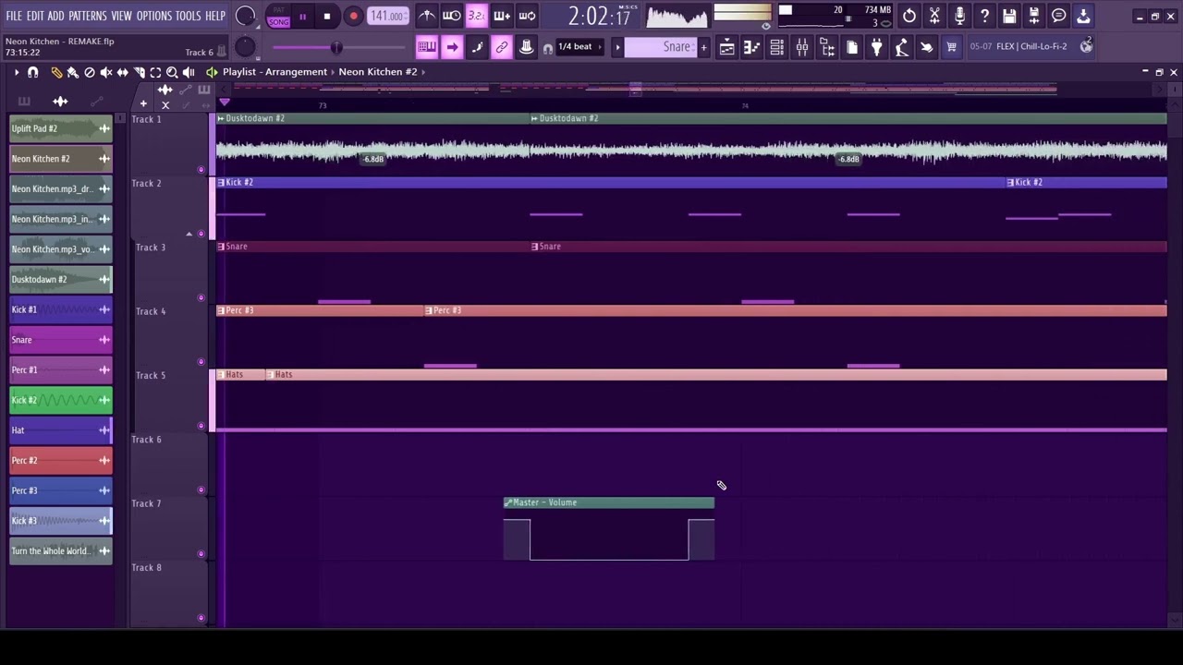Add a new pattern with plus button
The image size is (1183, 665).
pyautogui.click(x=703, y=47)
